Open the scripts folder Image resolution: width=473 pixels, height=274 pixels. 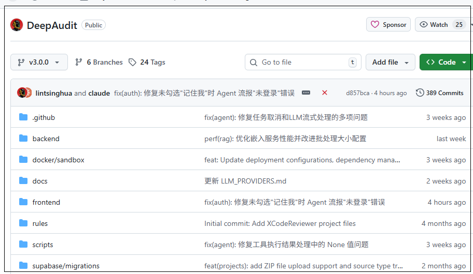43,245
